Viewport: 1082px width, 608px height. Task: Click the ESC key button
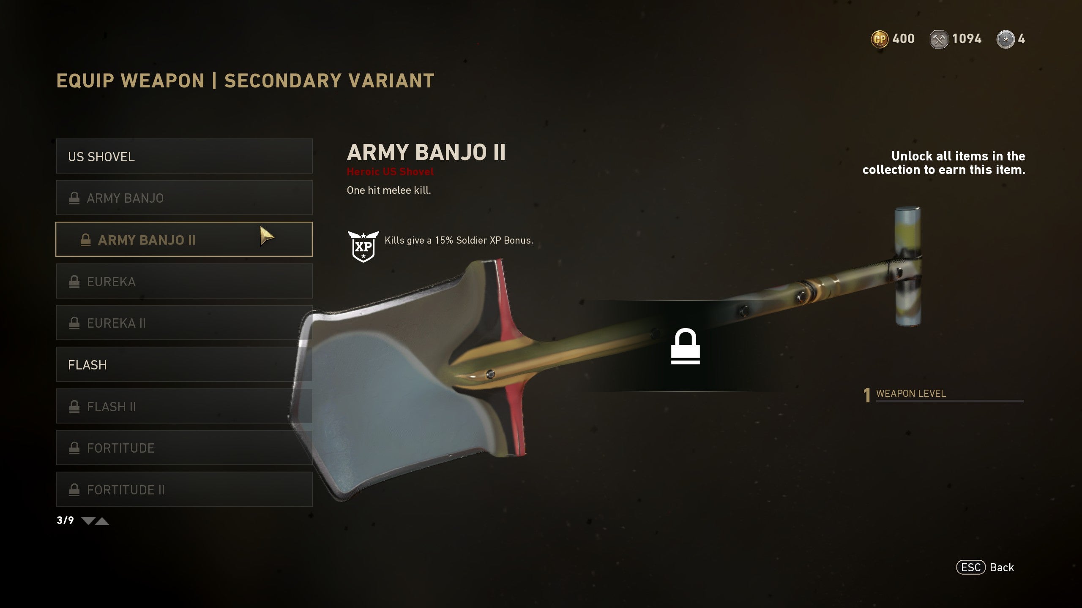point(971,567)
